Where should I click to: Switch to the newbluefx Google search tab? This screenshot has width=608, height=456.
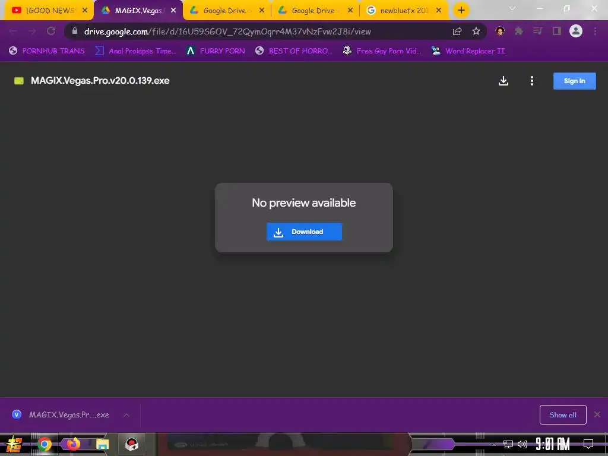(x=403, y=11)
